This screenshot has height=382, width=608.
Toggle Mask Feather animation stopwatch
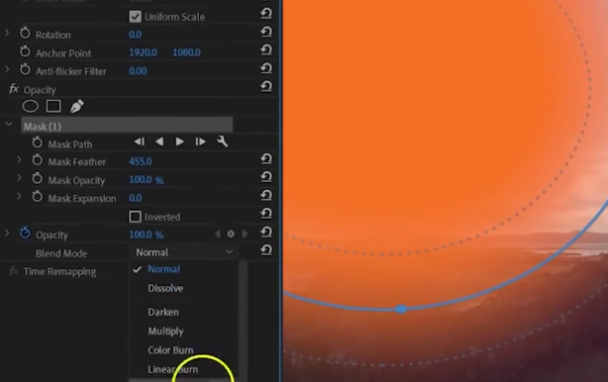(38, 160)
